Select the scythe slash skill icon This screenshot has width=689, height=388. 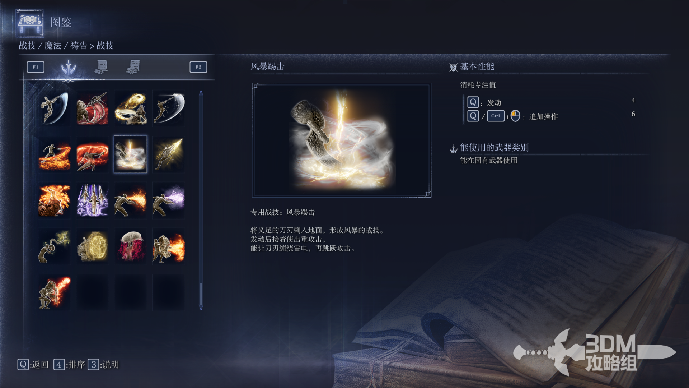point(55,108)
